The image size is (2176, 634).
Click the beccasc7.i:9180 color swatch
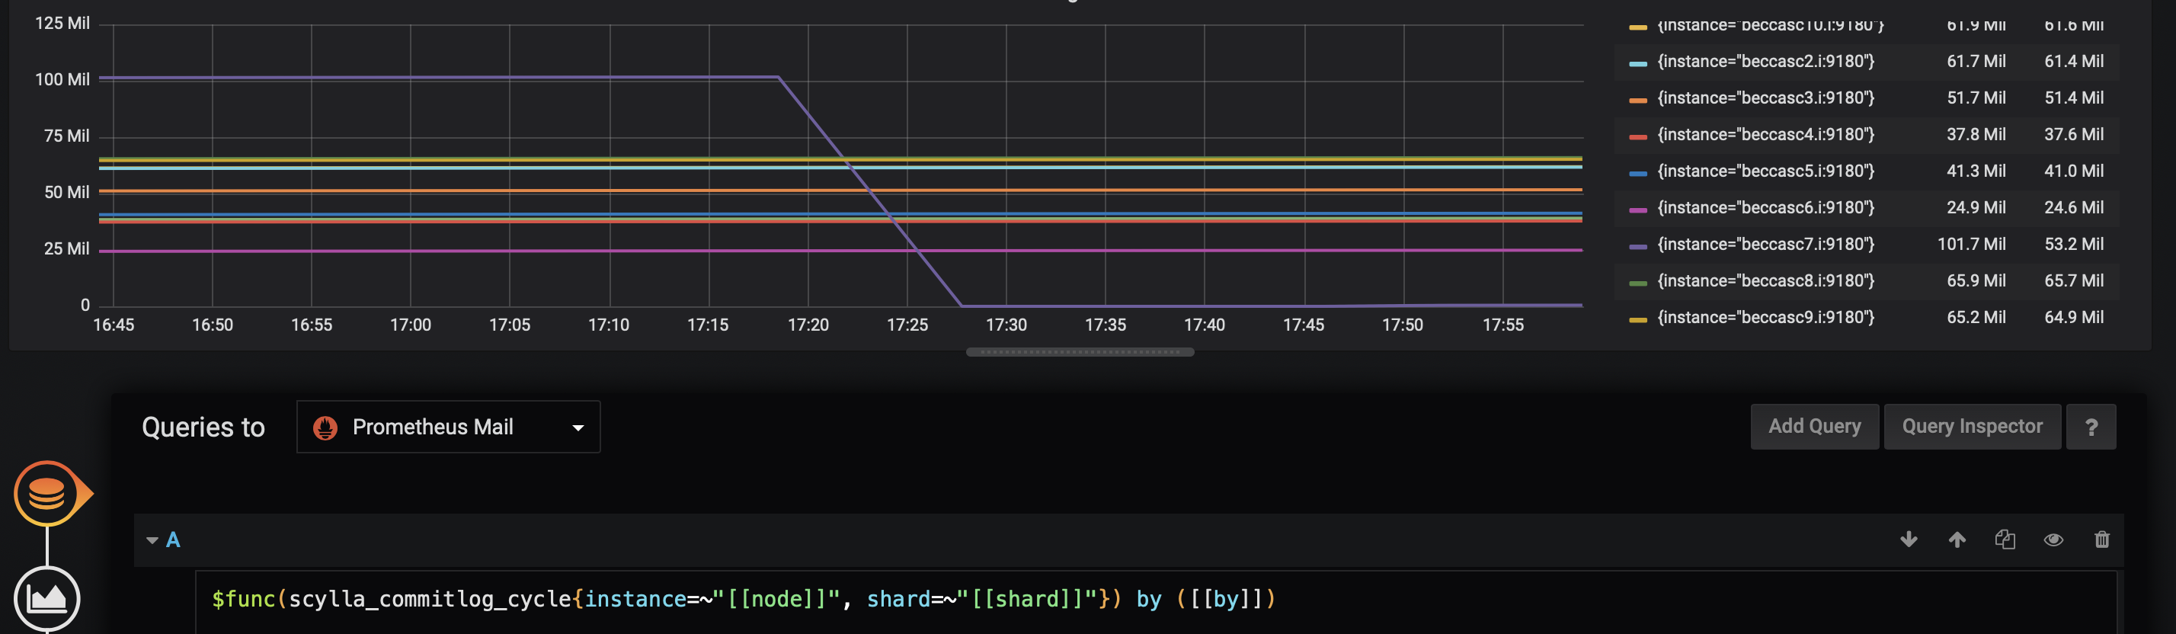(x=1638, y=246)
